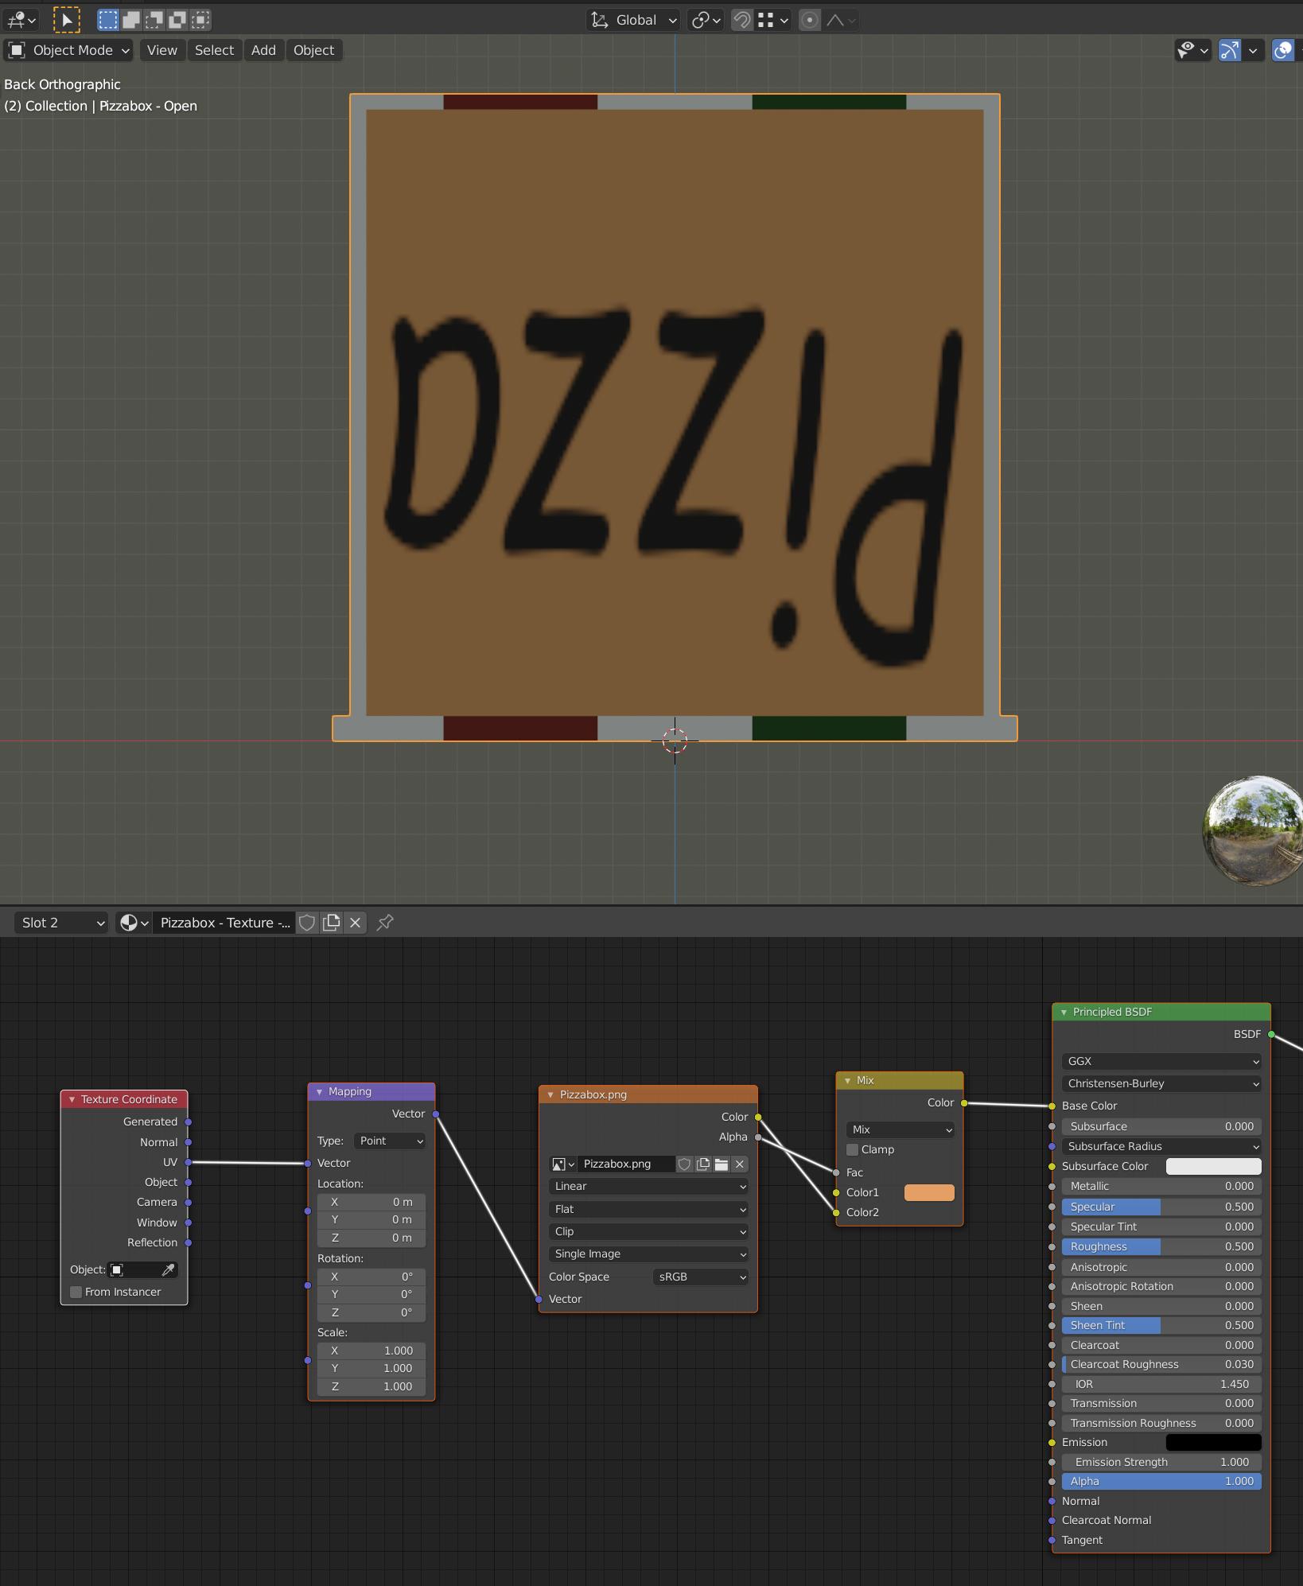Open the gizmo options dropdown arrow
Screen dimensions: 1303x1586
click(x=1253, y=50)
